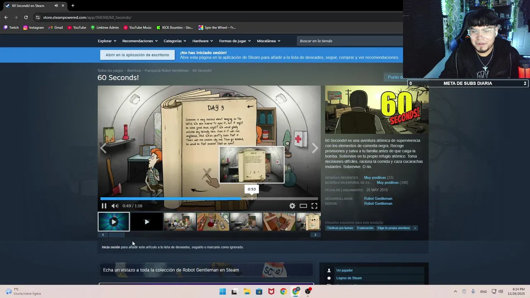Expand the Miscelánea menu
This screenshot has width=530, height=298.
click(268, 41)
